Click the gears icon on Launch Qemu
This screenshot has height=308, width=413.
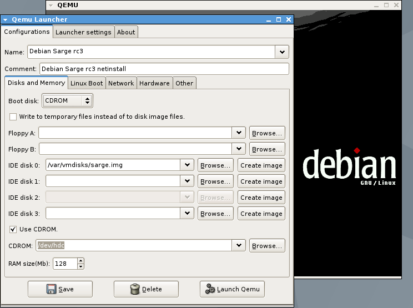point(210,289)
